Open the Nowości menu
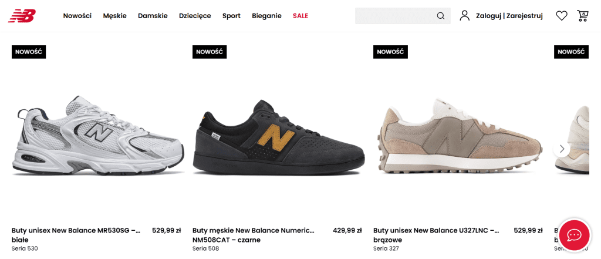 pyautogui.click(x=77, y=16)
